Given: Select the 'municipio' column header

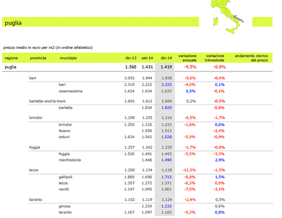Looking at the screenshot, I should tap(68, 58).
